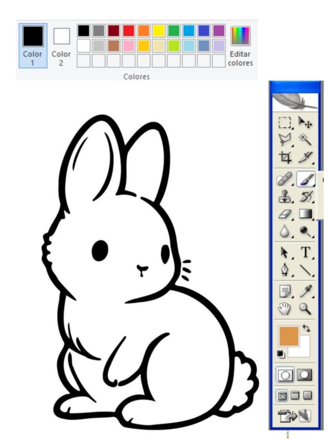Select Color 1 black box
The width and height of the screenshot is (329, 439).
pos(33,45)
